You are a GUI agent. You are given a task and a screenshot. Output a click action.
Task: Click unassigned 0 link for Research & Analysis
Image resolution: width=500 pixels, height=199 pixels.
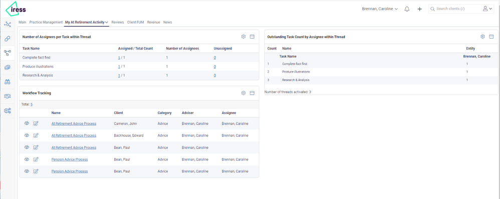(x=214, y=75)
